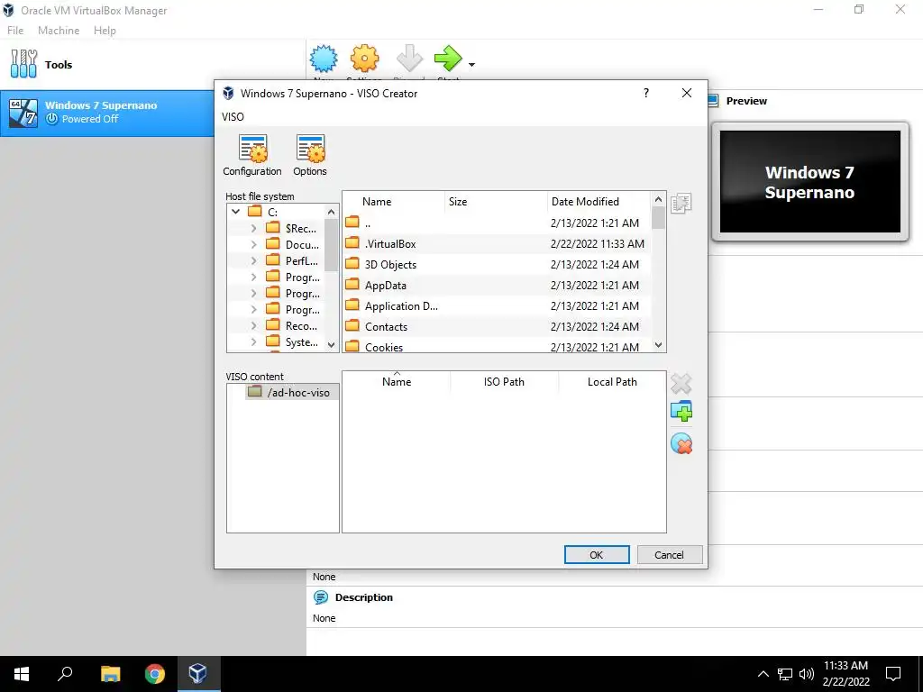Select the Windows 7 Supernano VM icon
Image resolution: width=923 pixels, height=692 pixels.
coord(23,112)
